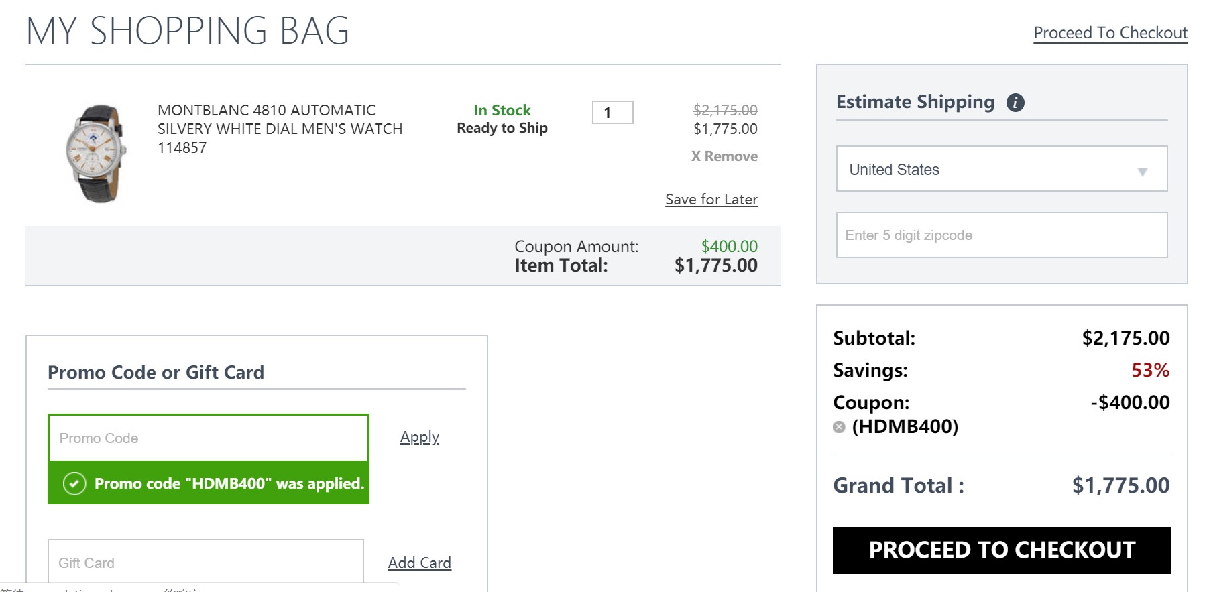The height and width of the screenshot is (592, 1207).
Task: Click the Proceed To Checkout link at top
Action: click(x=1110, y=33)
